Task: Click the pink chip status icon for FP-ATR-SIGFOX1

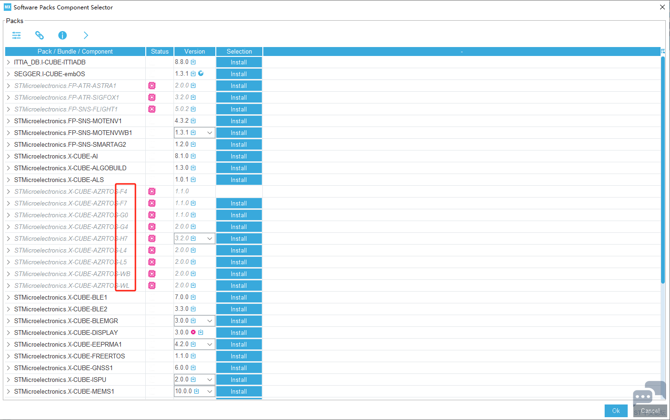Action: pyautogui.click(x=152, y=97)
